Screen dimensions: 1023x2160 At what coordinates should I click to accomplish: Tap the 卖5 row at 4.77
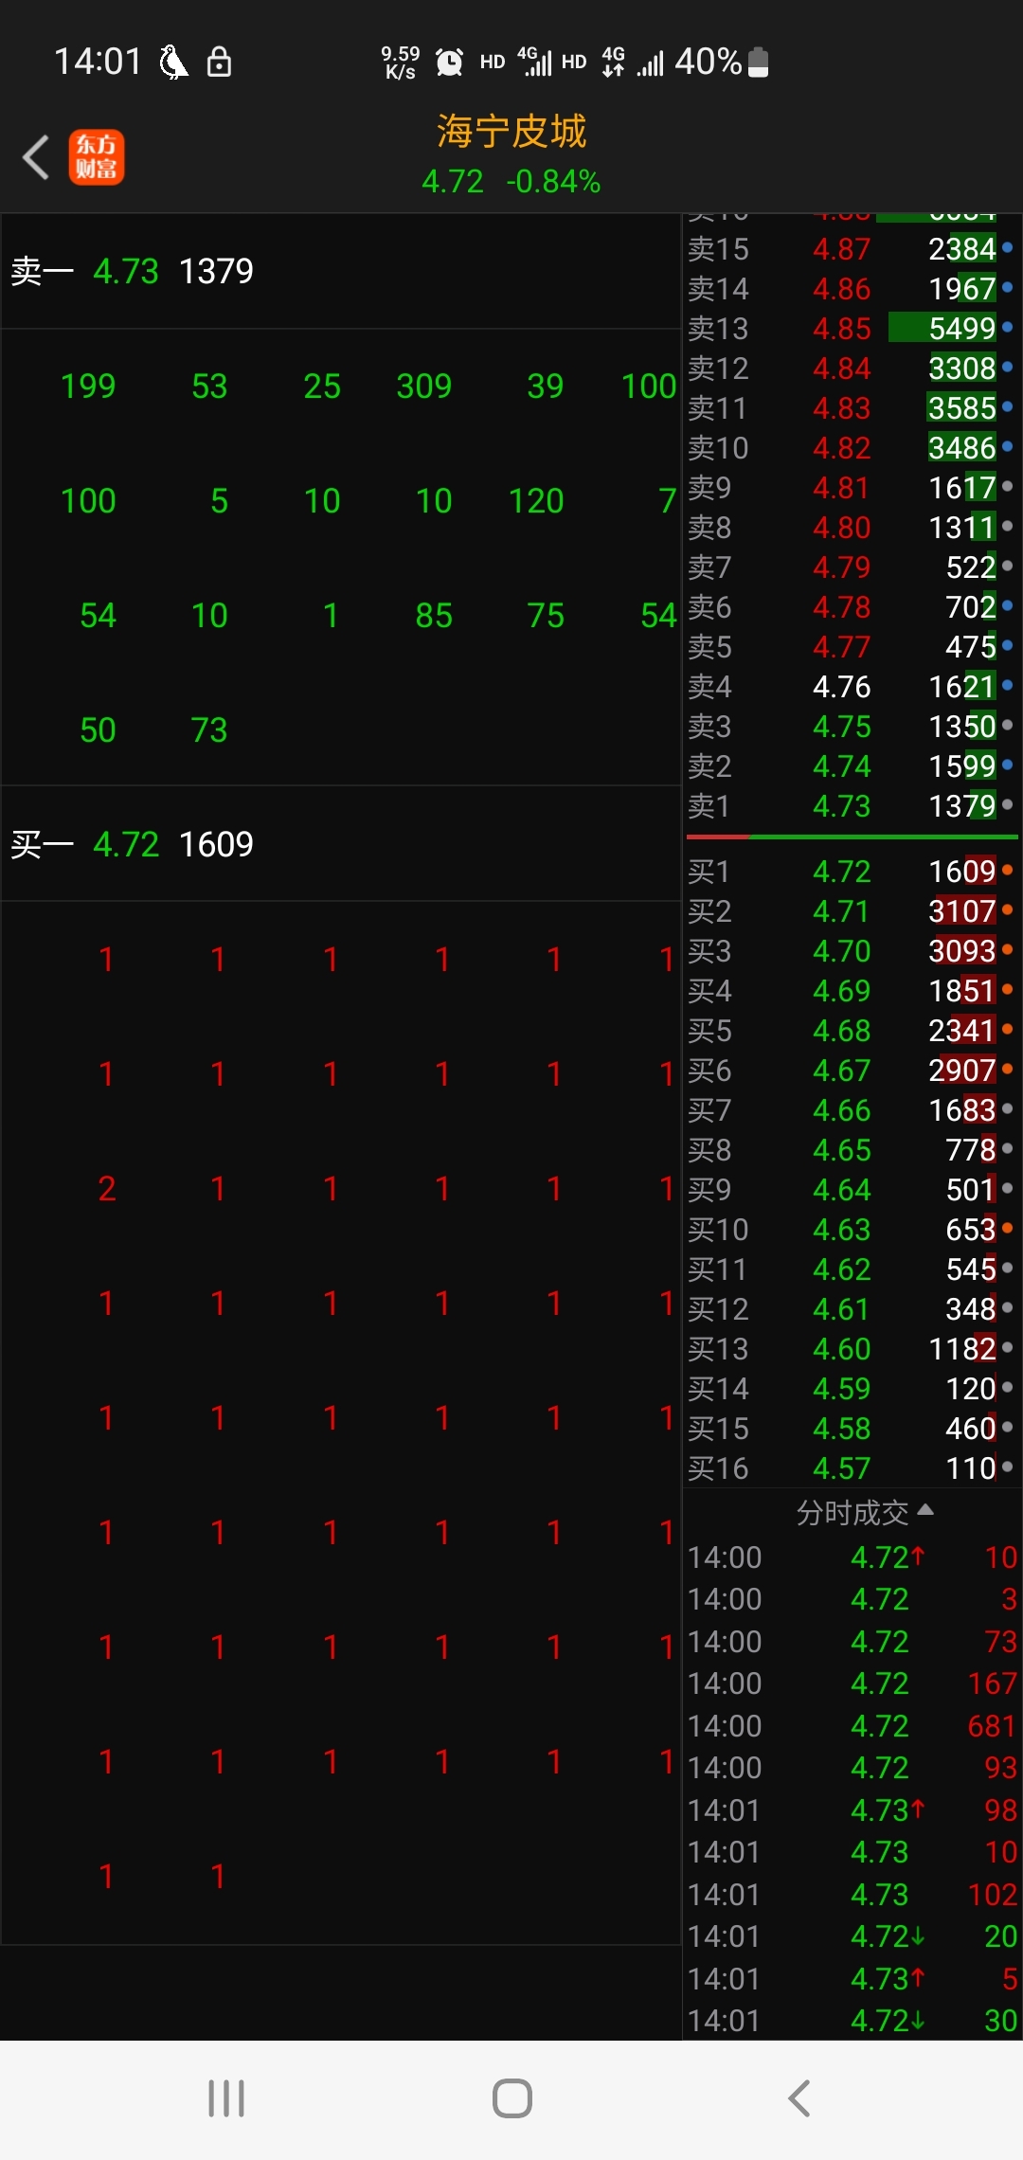point(851,647)
